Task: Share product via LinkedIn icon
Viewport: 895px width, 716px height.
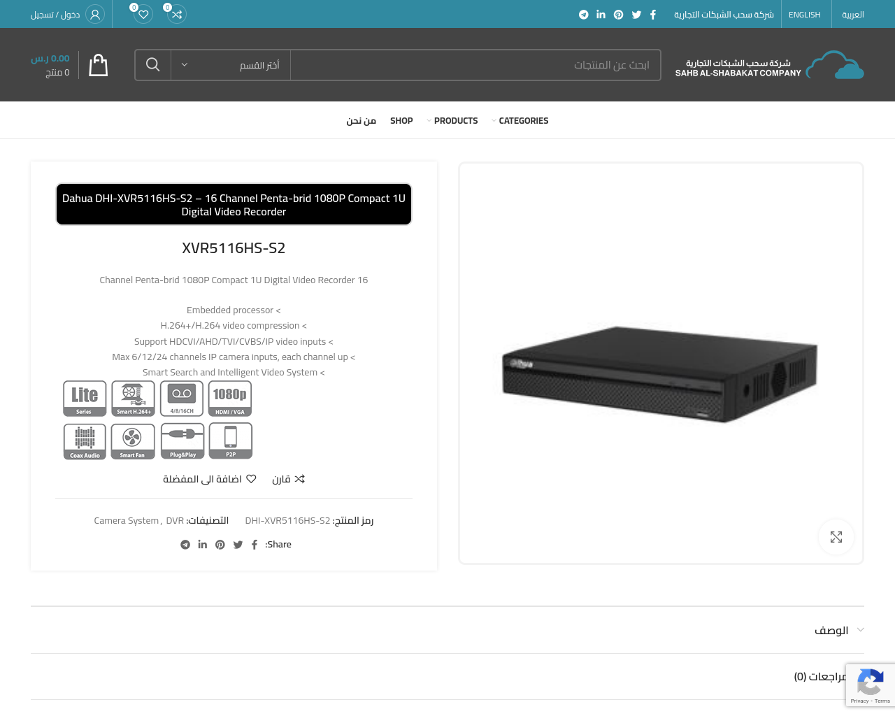Action: pos(203,545)
